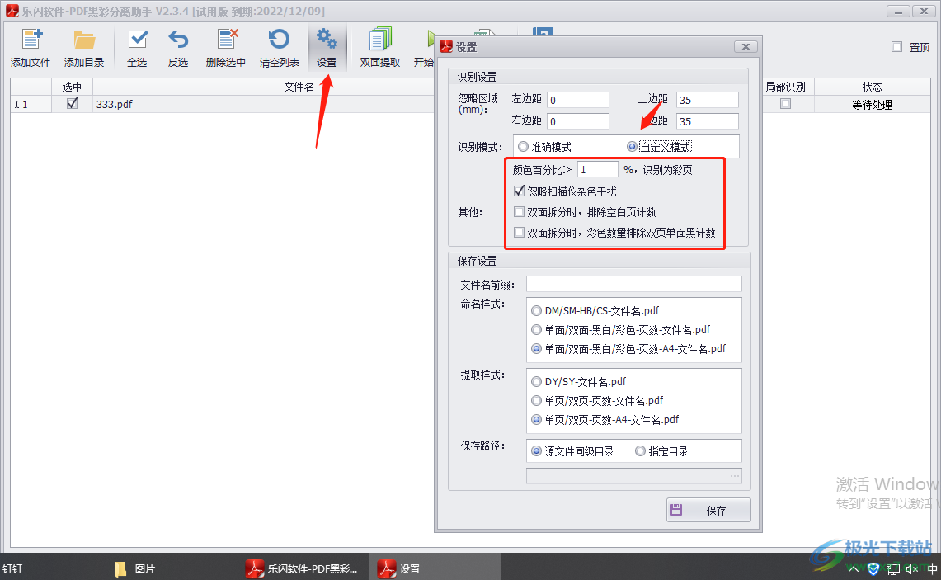This screenshot has height=580, width=941.
Task: Choose naming style 单面/双面-黑白/彩色-页数-文件名.pdf
Action: click(537, 330)
